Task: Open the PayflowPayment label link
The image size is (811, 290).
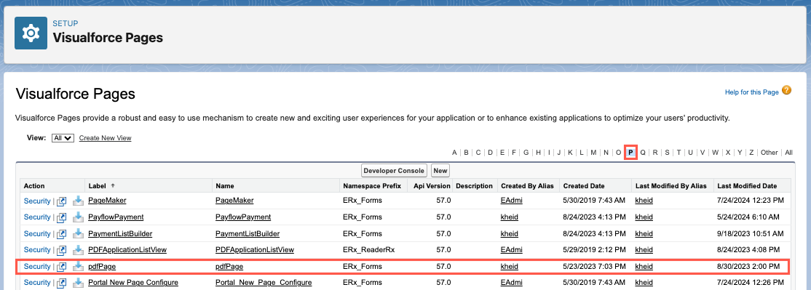Action: pos(116,217)
